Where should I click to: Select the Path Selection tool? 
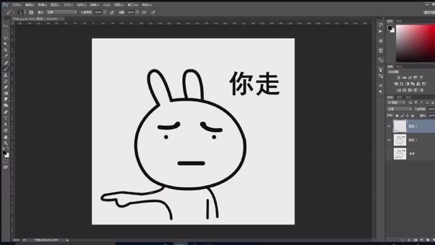(x=5, y=124)
